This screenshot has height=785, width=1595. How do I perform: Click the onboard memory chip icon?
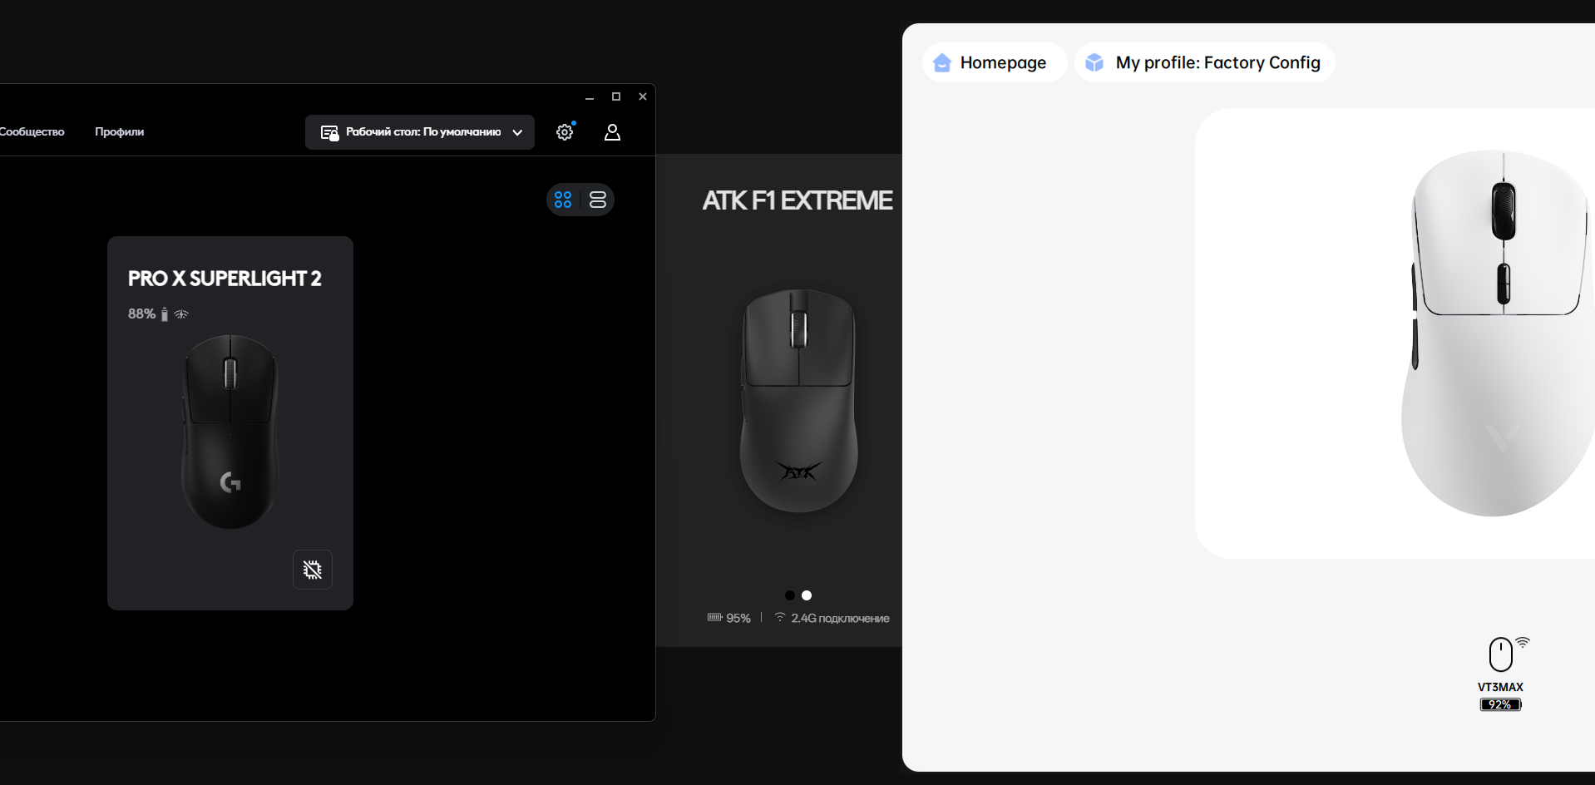(313, 570)
